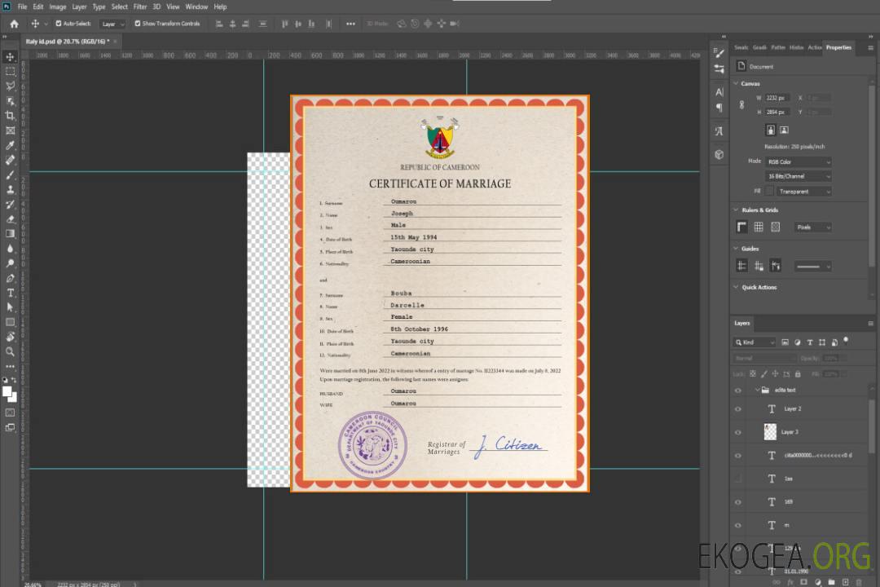The height and width of the screenshot is (587, 880).
Task: Hide Layer 3 visibility eye
Action: pyautogui.click(x=738, y=433)
